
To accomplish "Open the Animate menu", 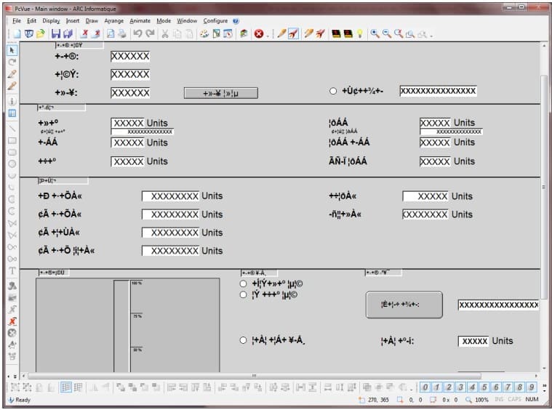I will (140, 21).
